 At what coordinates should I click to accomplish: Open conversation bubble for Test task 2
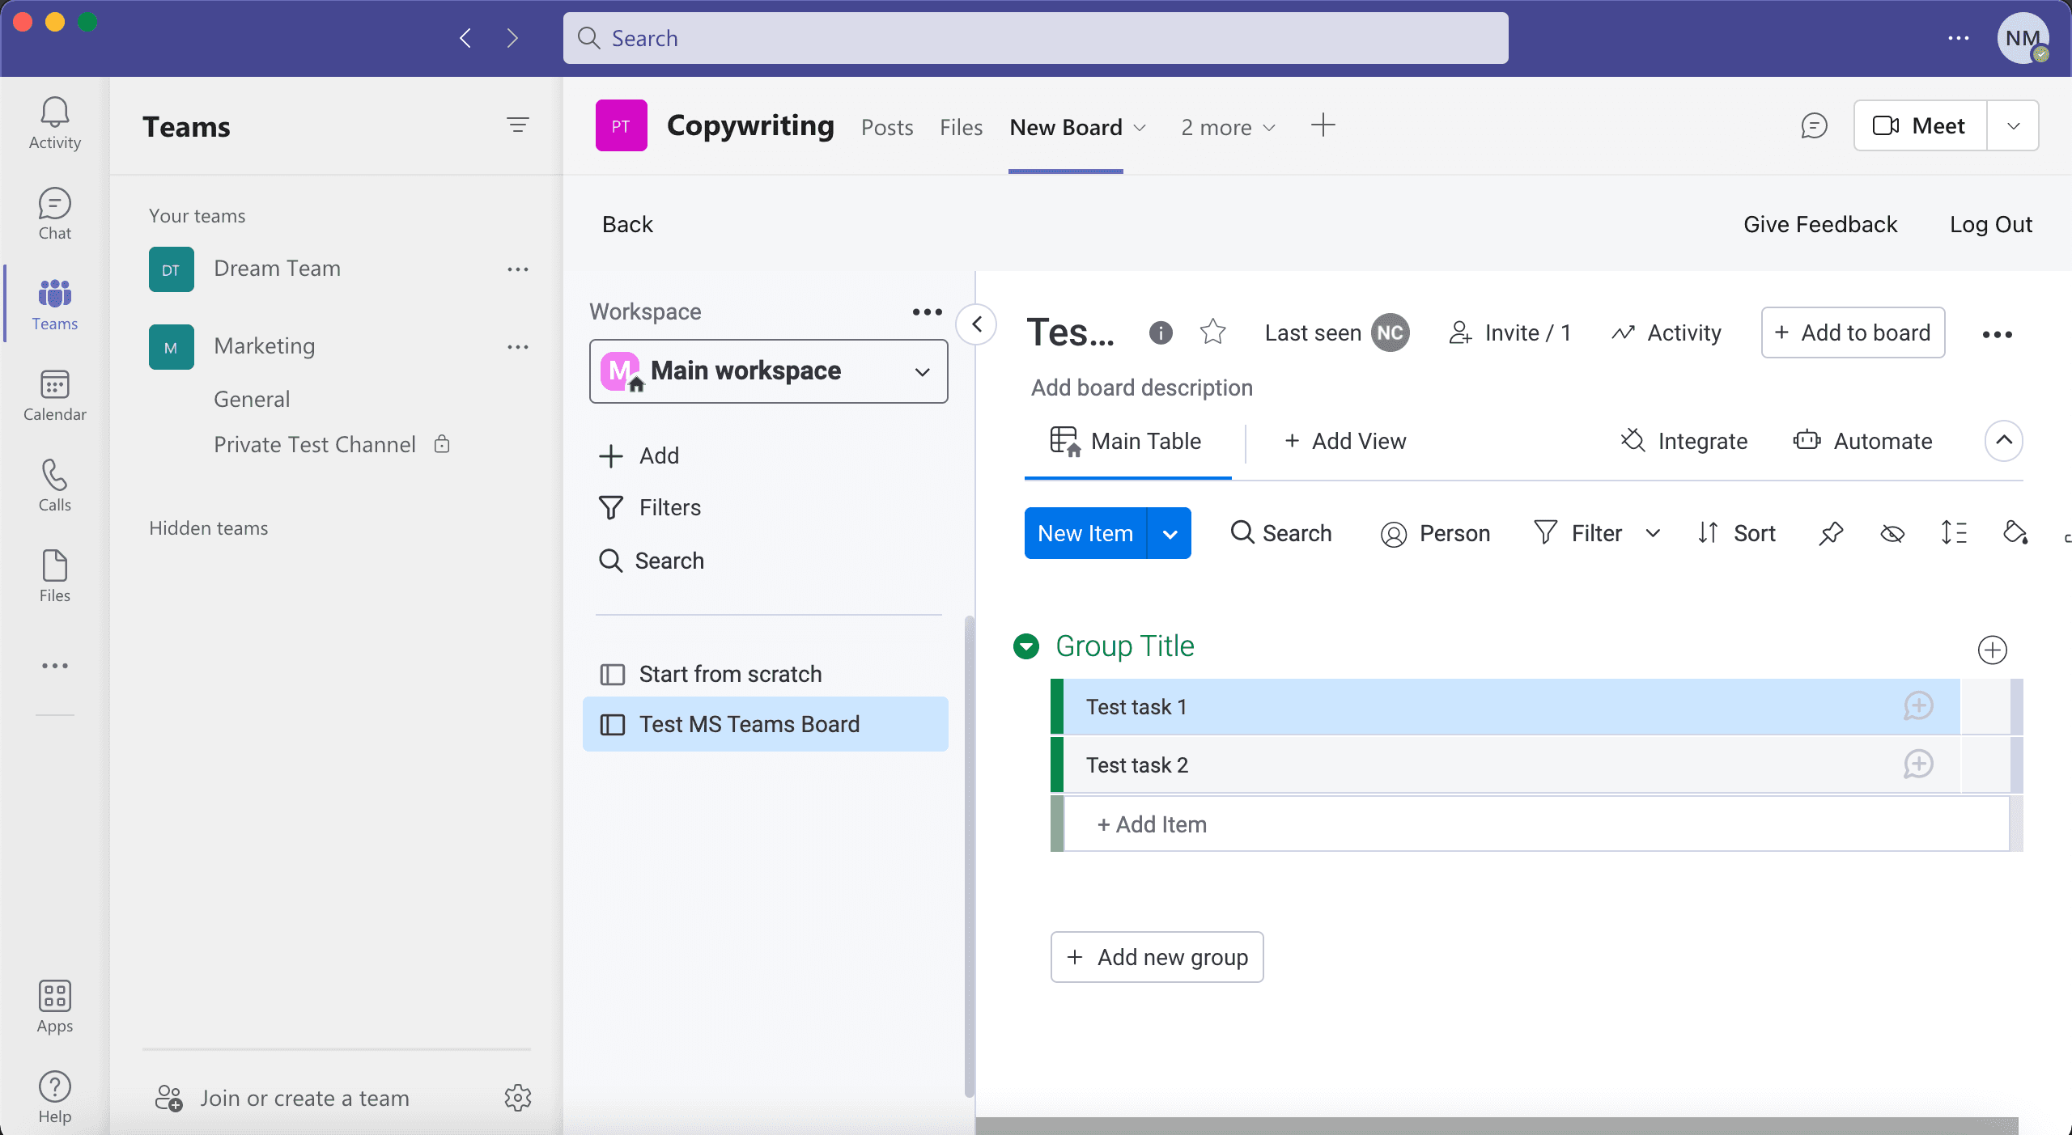1918,764
